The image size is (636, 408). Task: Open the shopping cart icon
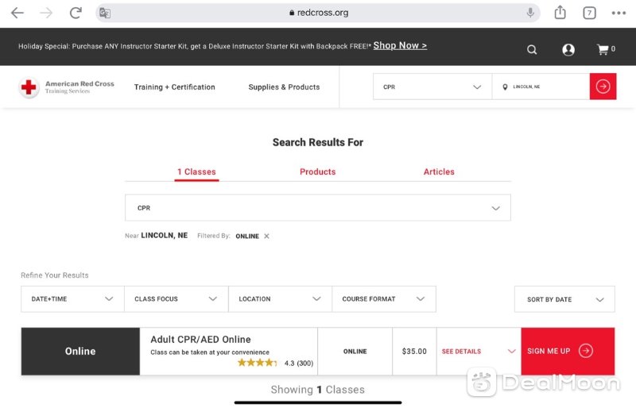click(606, 49)
